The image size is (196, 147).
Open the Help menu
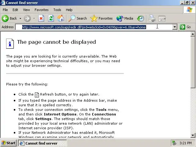[x=69, y=10]
